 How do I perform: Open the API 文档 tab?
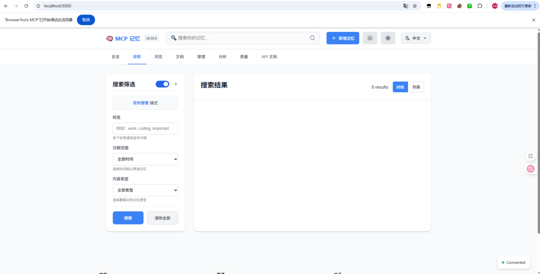[x=269, y=57]
